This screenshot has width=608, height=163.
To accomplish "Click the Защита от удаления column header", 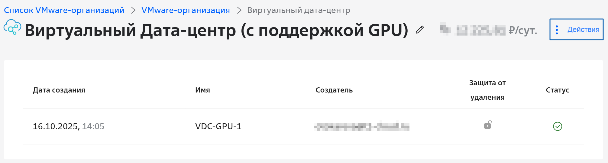I will point(487,90).
